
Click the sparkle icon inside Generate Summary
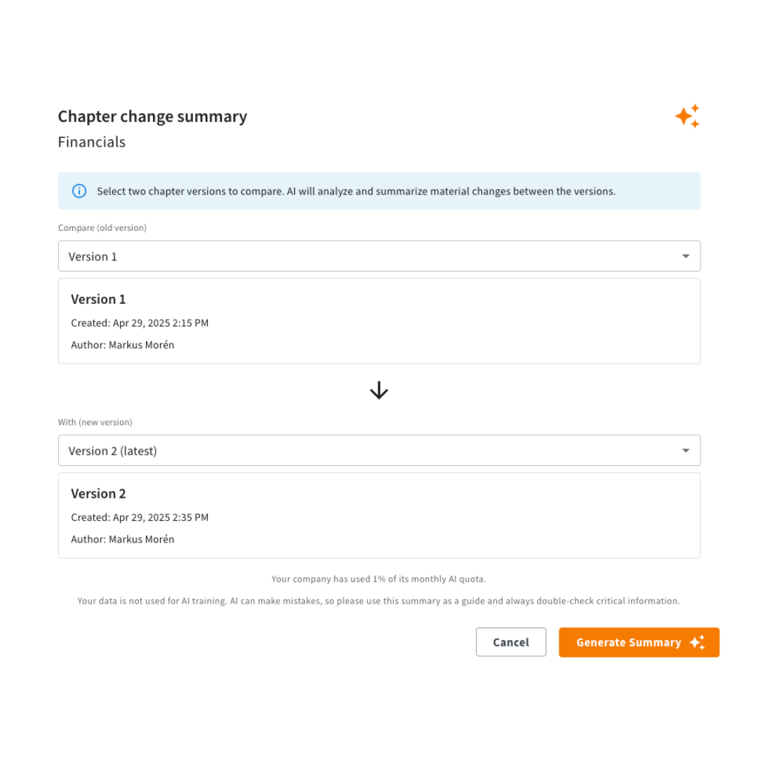(x=697, y=642)
